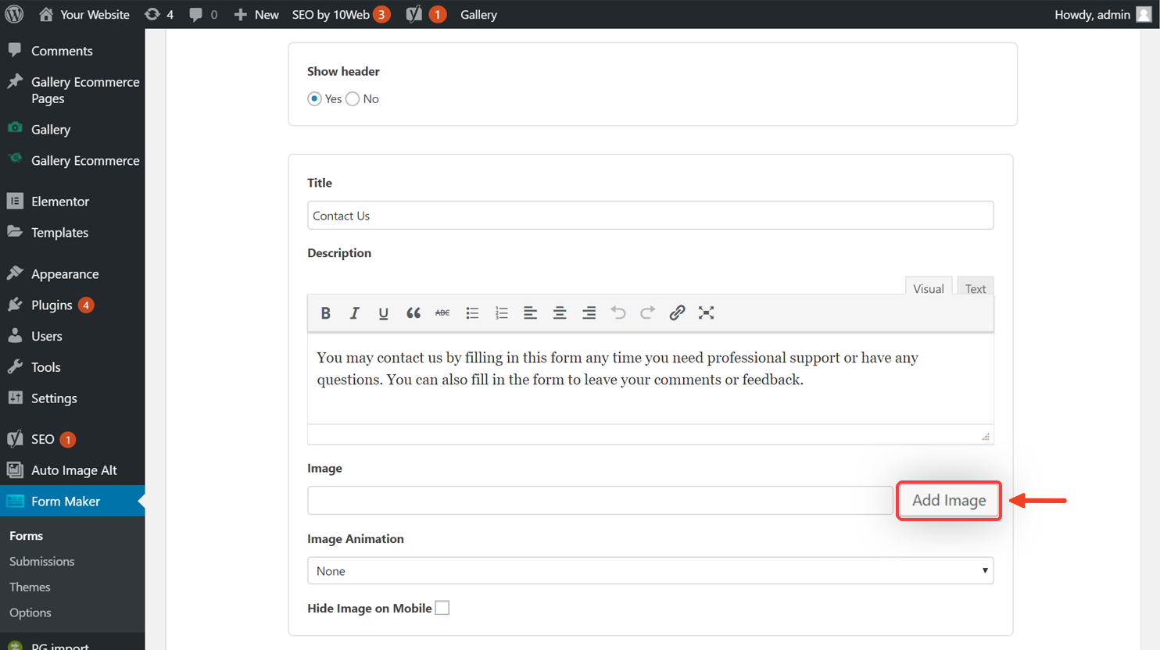Click the admin avatar icon
1160x650 pixels.
tap(1144, 14)
